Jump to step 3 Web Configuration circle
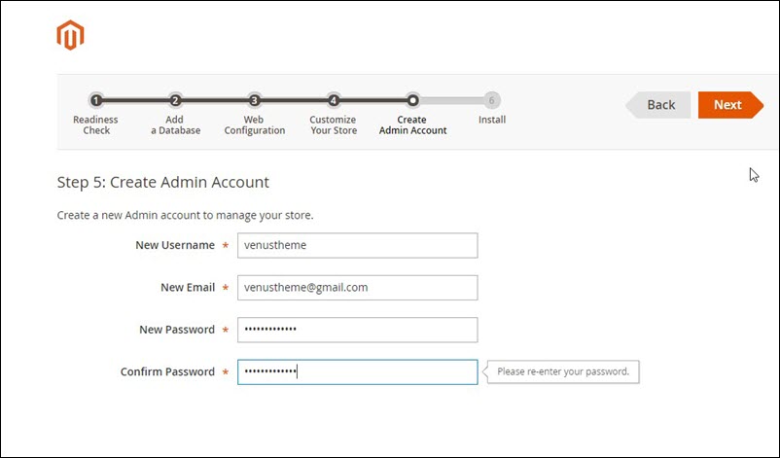 coord(254,99)
